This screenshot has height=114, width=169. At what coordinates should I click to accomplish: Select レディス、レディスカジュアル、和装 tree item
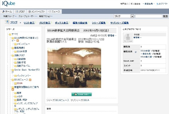coord(27,110)
